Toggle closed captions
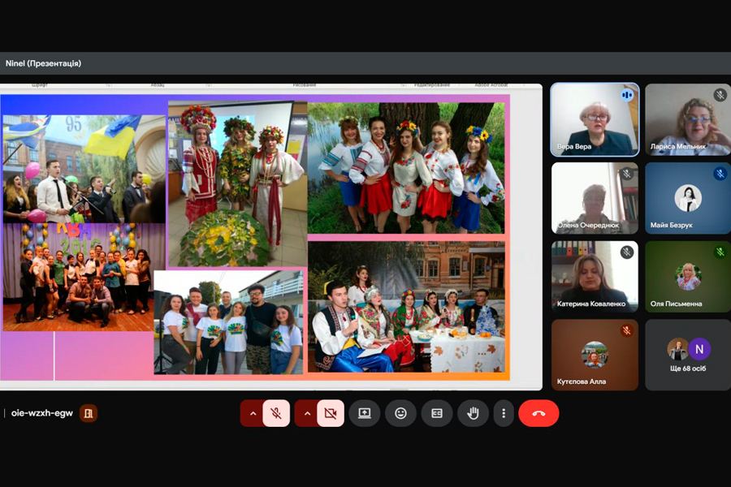Viewport: 731px width, 487px height. coord(437,413)
